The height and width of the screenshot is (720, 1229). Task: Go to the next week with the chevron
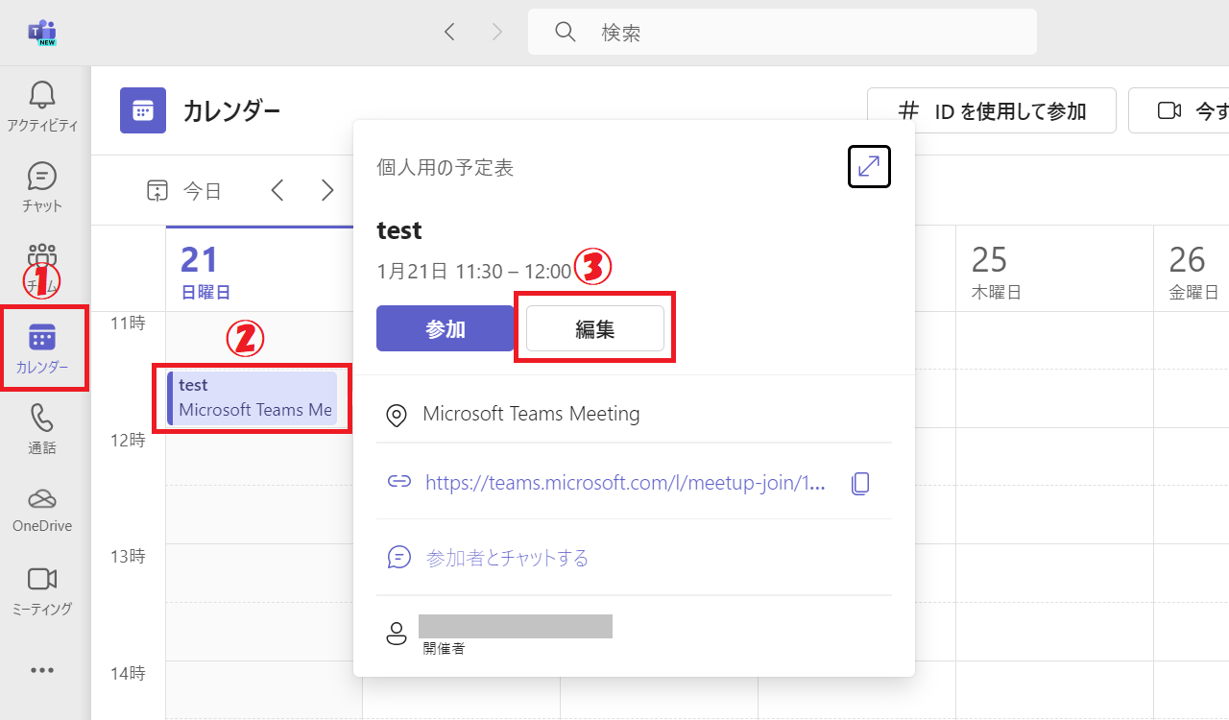pyautogui.click(x=327, y=190)
